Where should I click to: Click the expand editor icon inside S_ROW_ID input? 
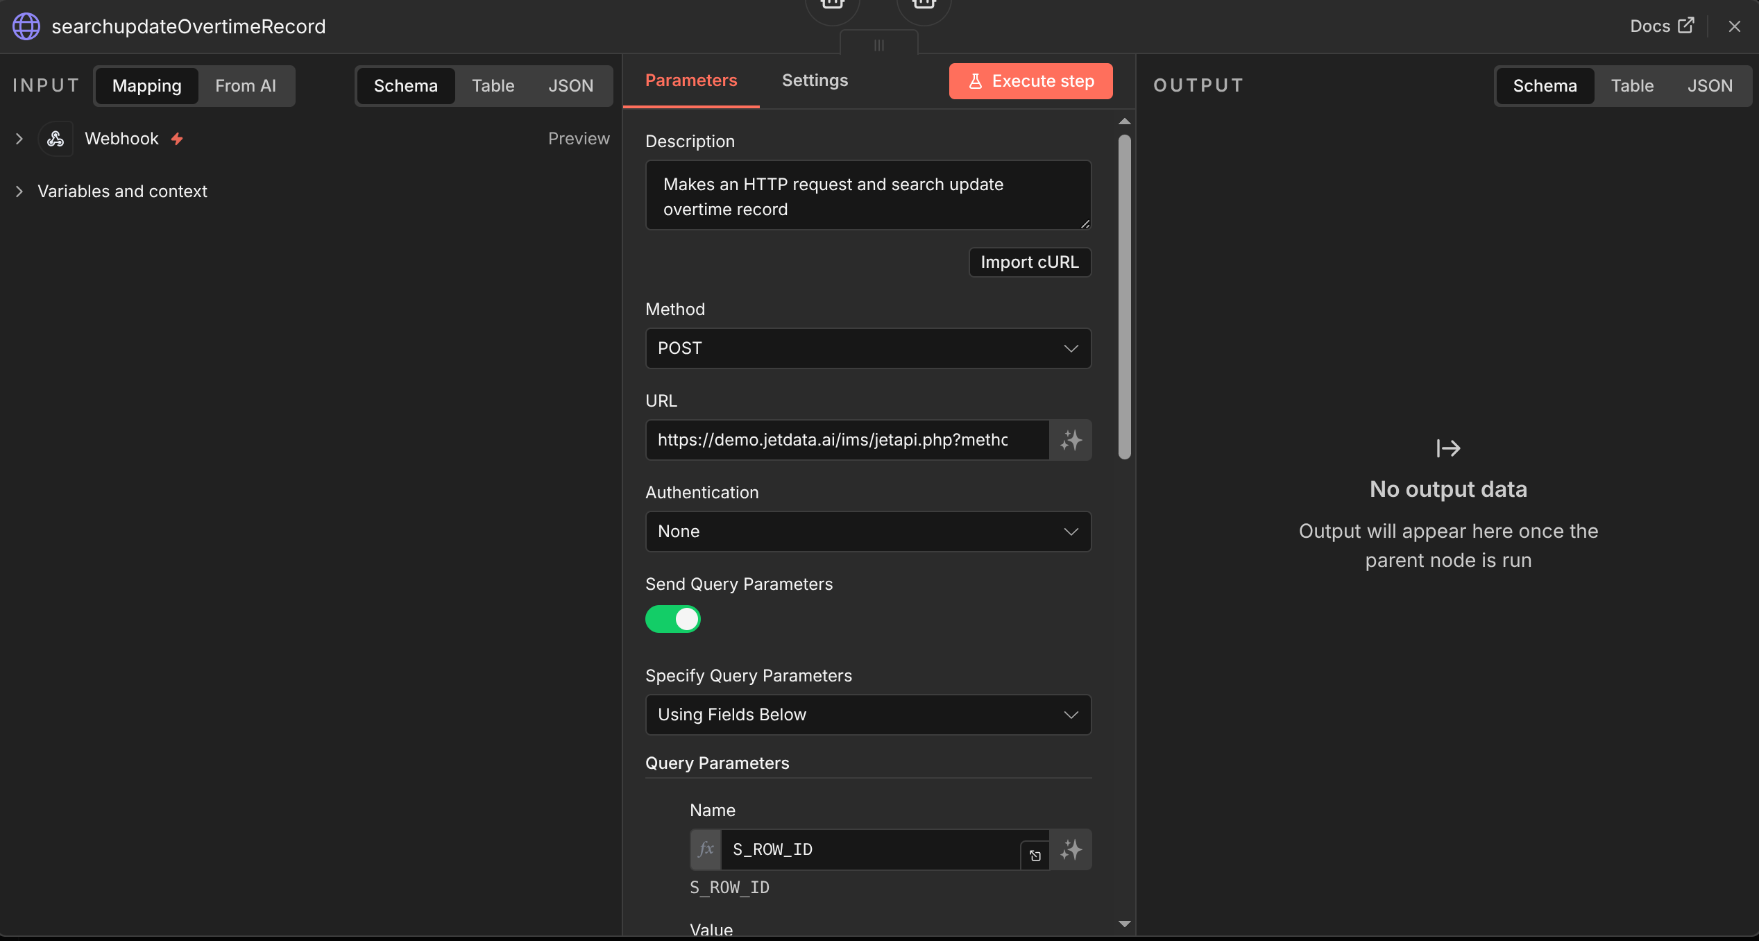point(1035,856)
